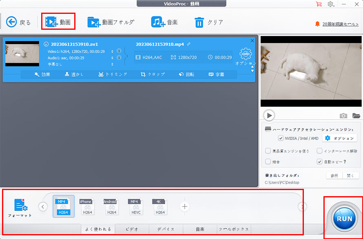Expand Audio1 track selector arrows
Screen dimensions: 363x239
coord(112,58)
